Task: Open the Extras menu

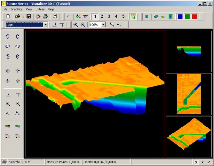Action: click(x=40, y=9)
